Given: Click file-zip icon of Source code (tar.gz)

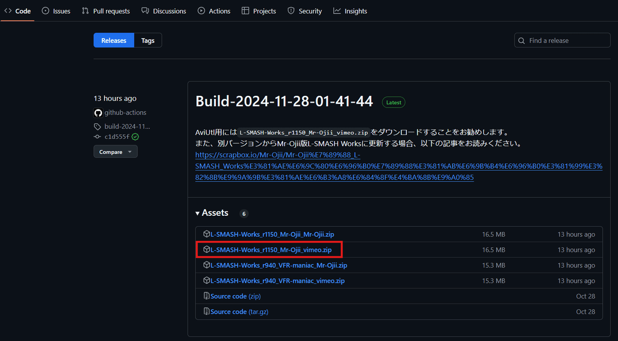Looking at the screenshot, I should tap(207, 312).
